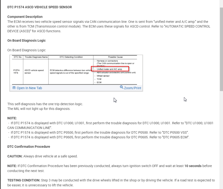Click the 'Unified meter and A/C amp.' cause
The height and width of the screenshot is (189, 223).
[110, 69]
